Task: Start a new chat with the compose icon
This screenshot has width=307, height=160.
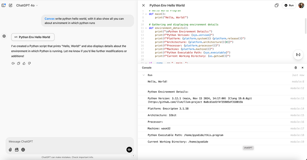Action: click(10, 5)
